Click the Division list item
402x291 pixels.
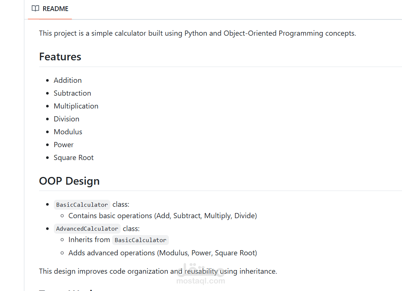(66, 119)
